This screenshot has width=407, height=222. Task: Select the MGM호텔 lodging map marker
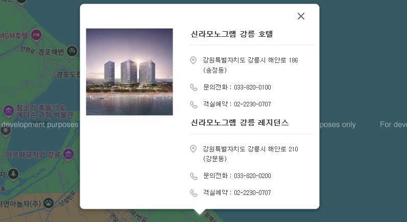(36, 35)
